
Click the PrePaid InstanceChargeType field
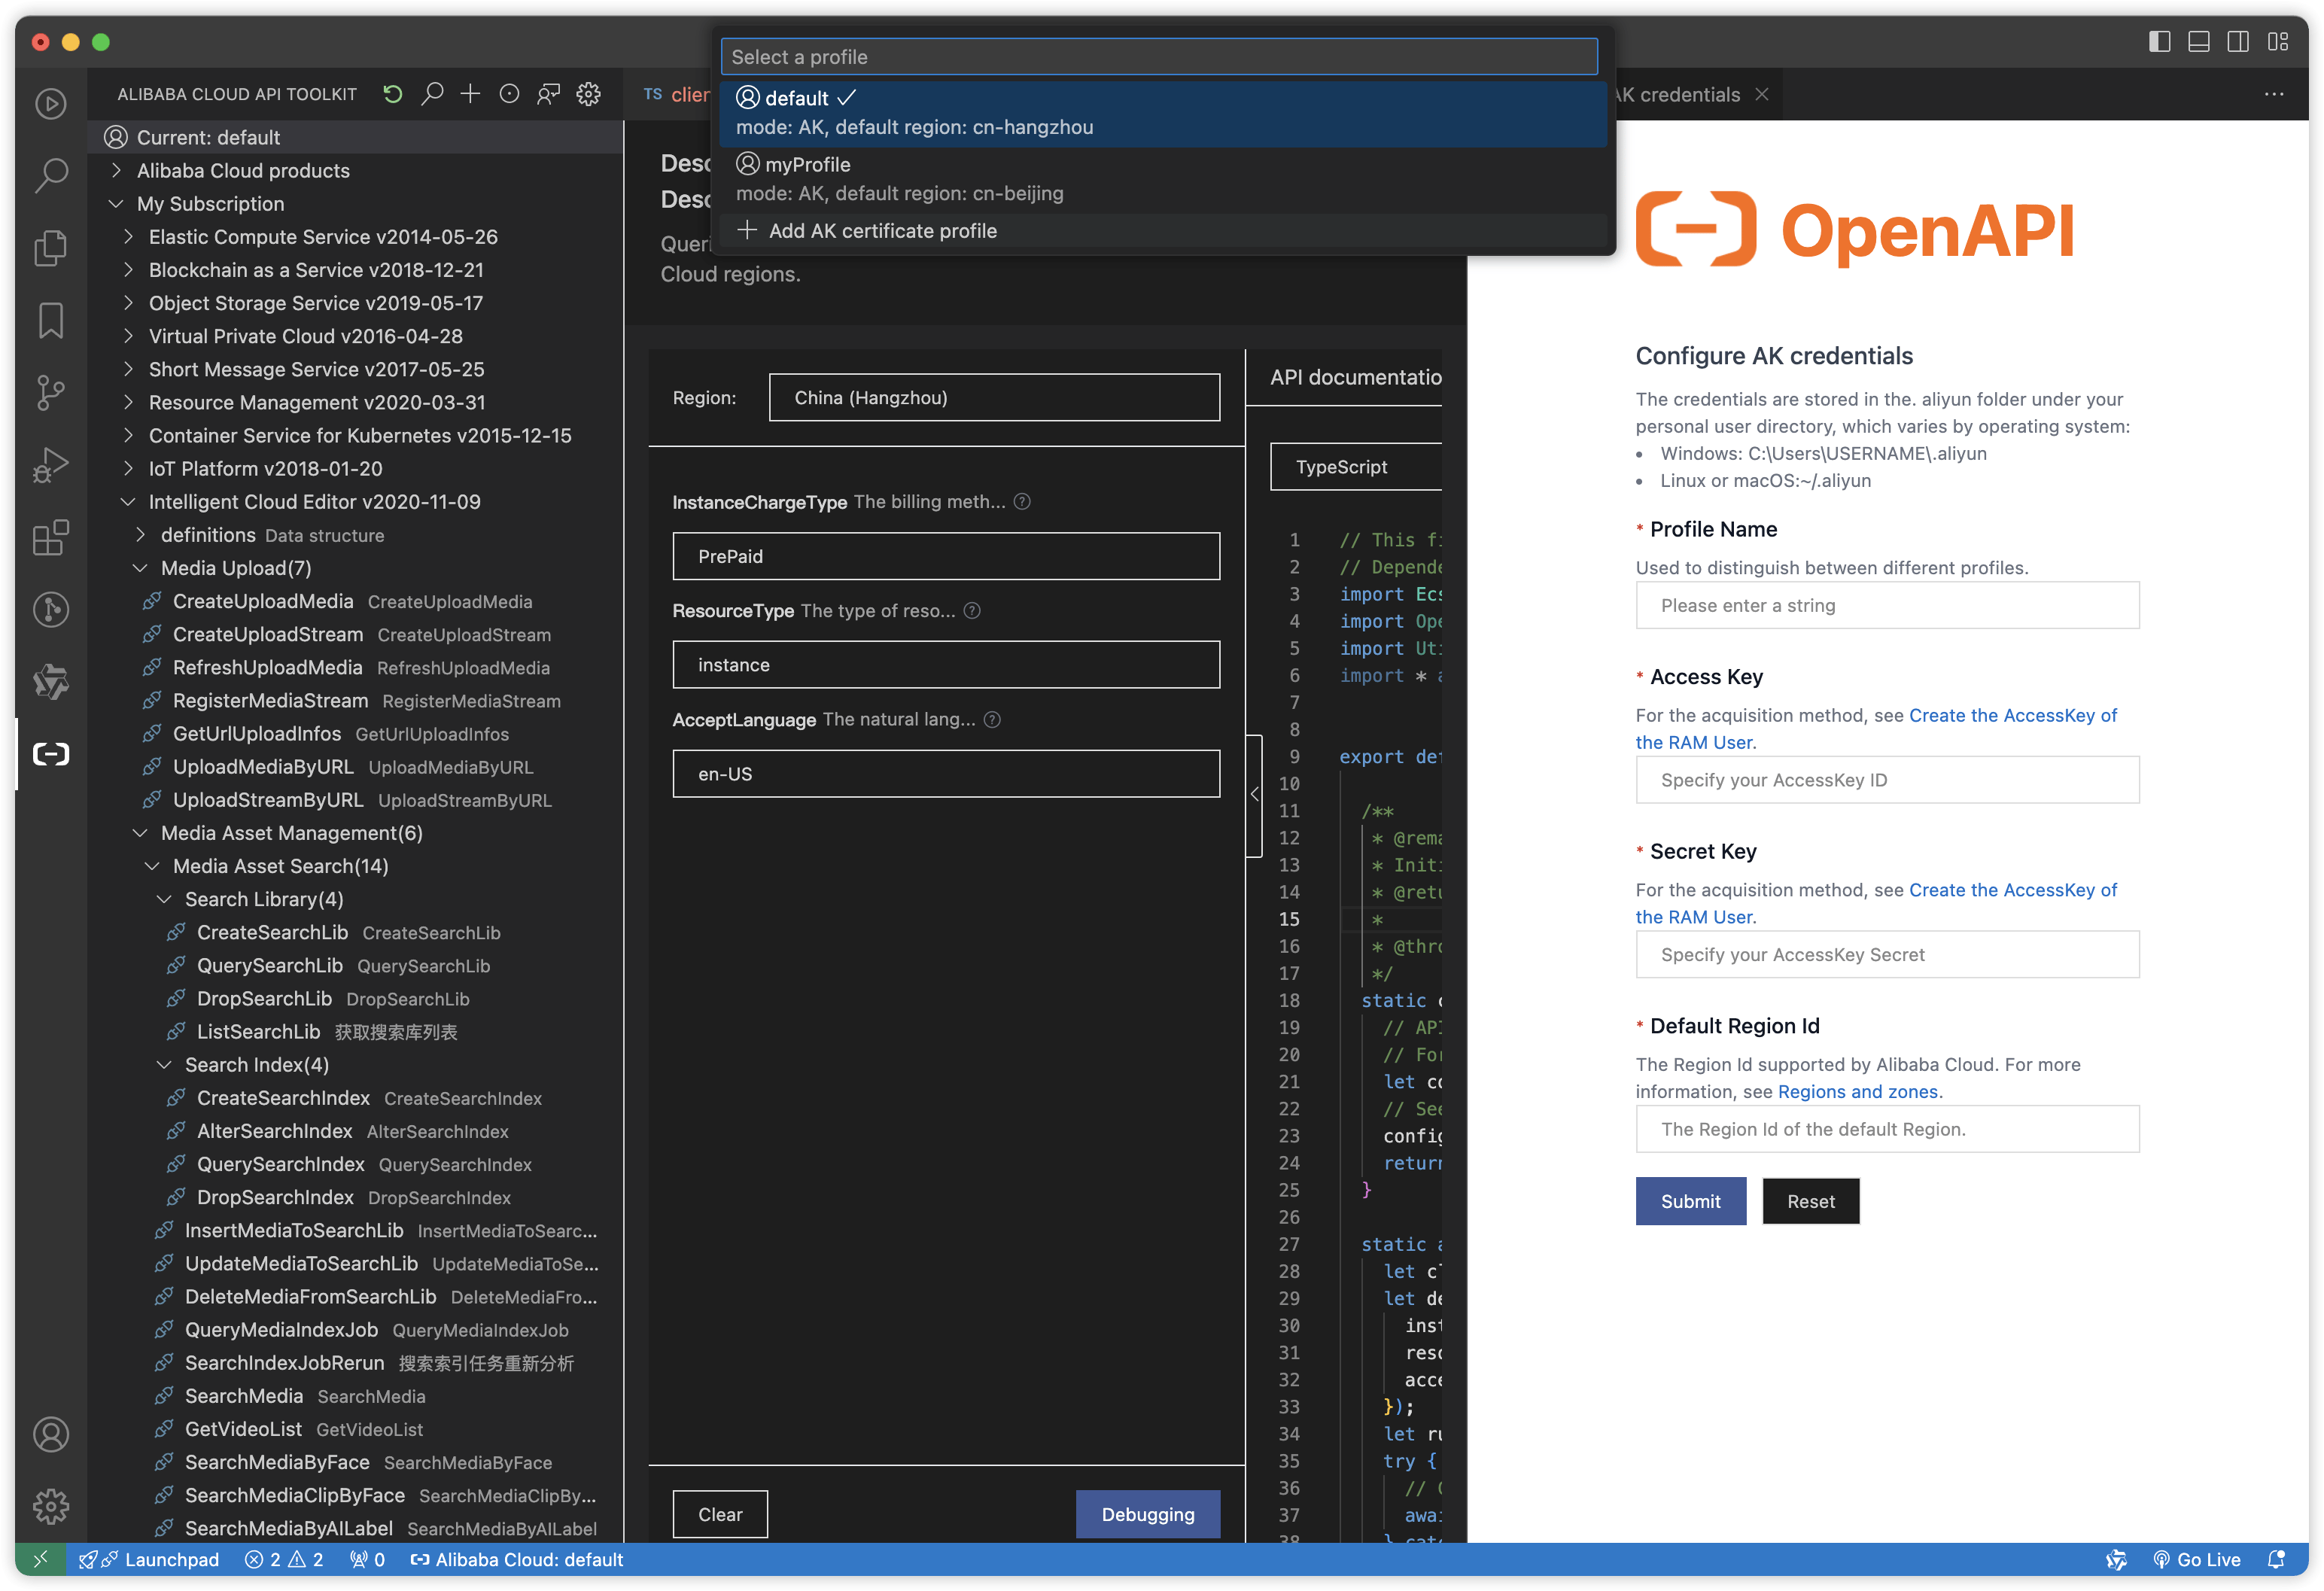[x=946, y=556]
